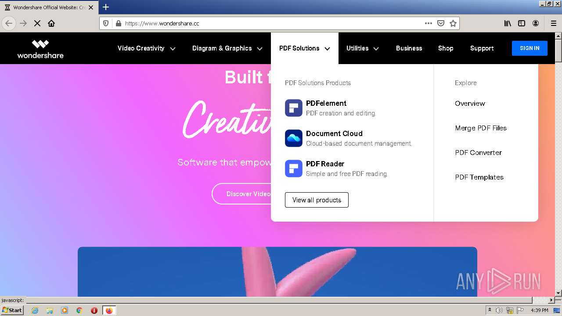Open PDFelement product icon
The width and height of the screenshot is (562, 316).
[x=294, y=108]
